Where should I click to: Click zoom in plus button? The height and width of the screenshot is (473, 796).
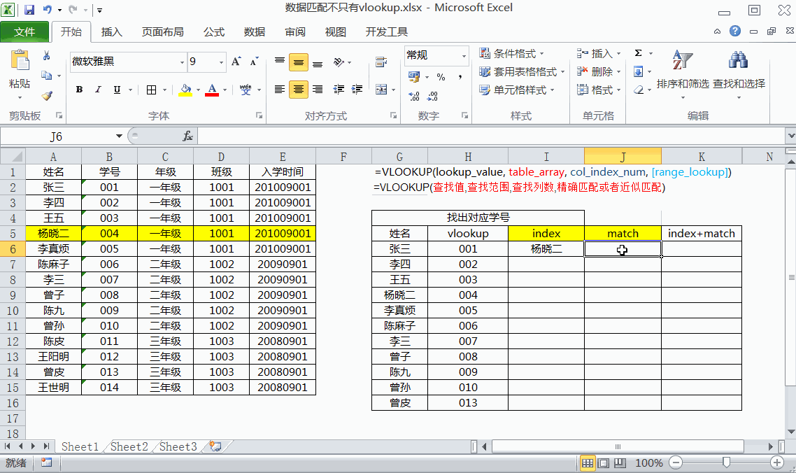pyautogui.click(x=776, y=463)
